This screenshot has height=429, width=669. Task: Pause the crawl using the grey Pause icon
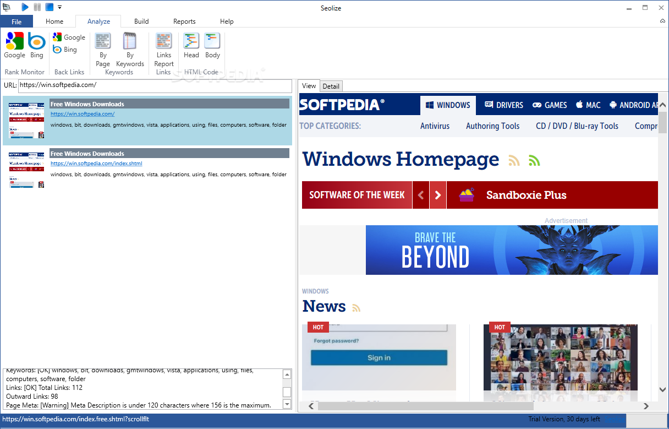click(37, 7)
